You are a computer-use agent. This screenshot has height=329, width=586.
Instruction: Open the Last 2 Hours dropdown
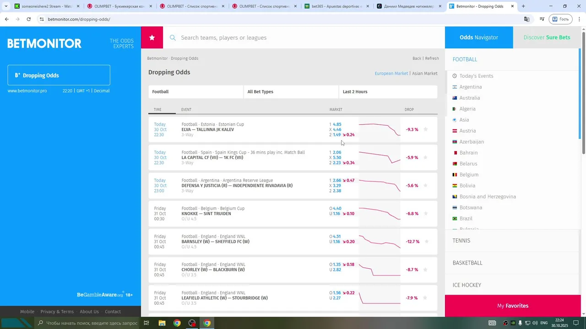coord(388,92)
